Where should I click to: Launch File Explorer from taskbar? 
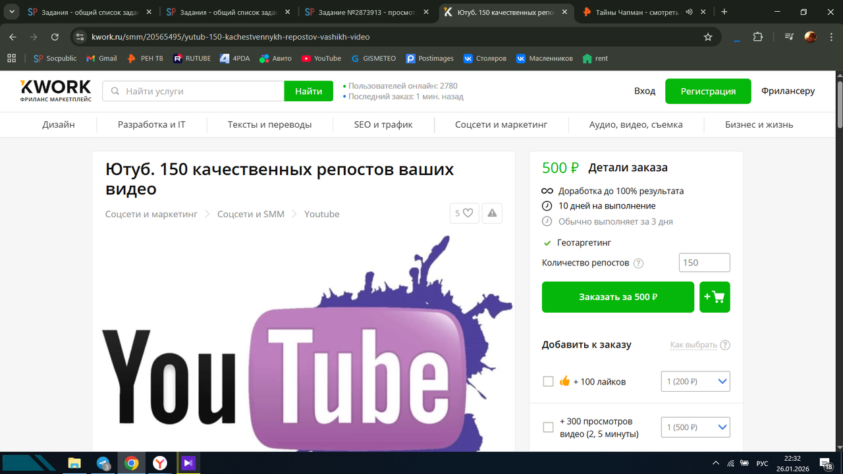tap(74, 463)
